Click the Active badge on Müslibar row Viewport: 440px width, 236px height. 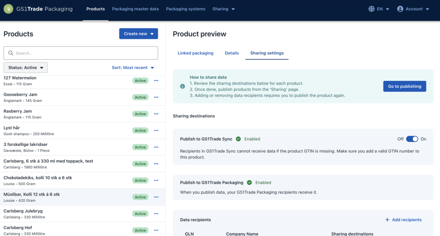pyautogui.click(x=140, y=197)
